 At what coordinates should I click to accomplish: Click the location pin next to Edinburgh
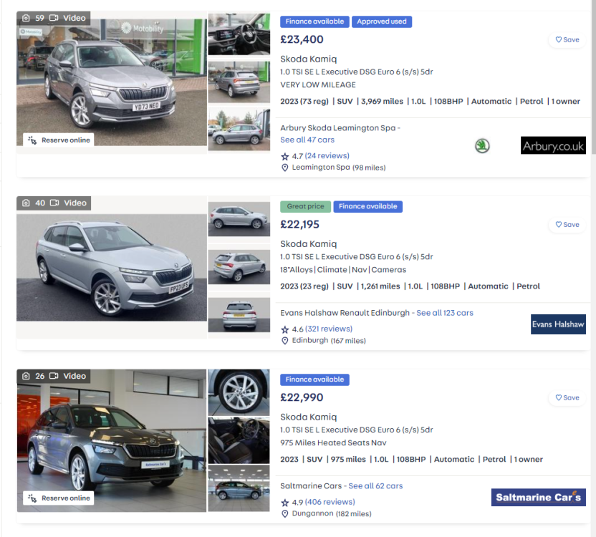point(284,341)
